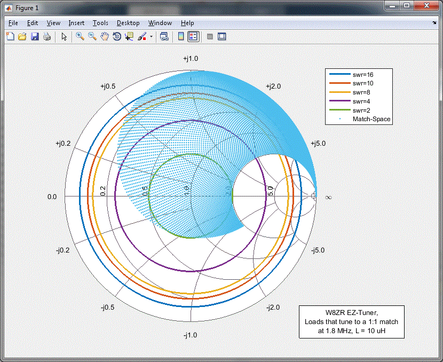
Task: Click the W8ZR EZ-Tuner annotation text box
Action: click(351, 322)
